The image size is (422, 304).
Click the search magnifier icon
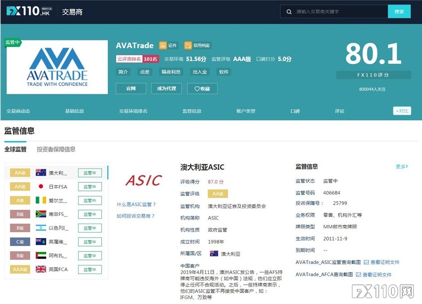point(289,12)
